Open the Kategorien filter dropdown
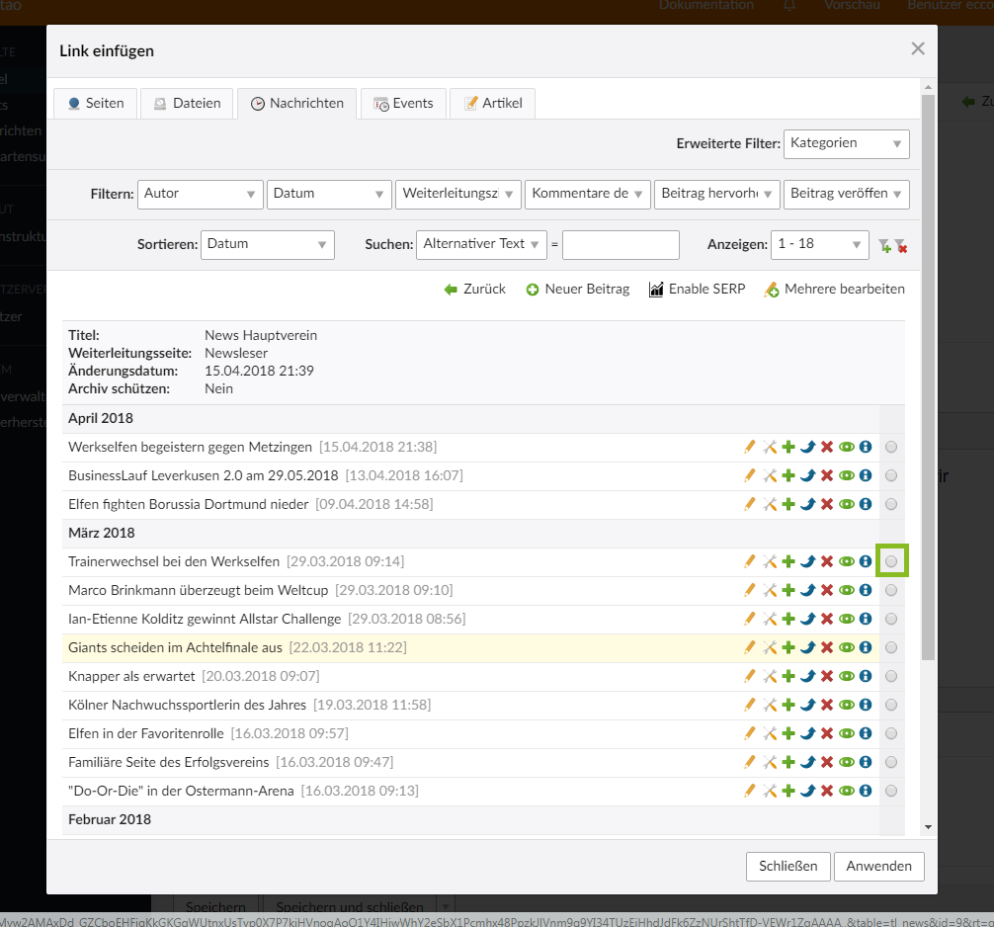Viewport: 994px width, 927px height. pyautogui.click(x=846, y=143)
